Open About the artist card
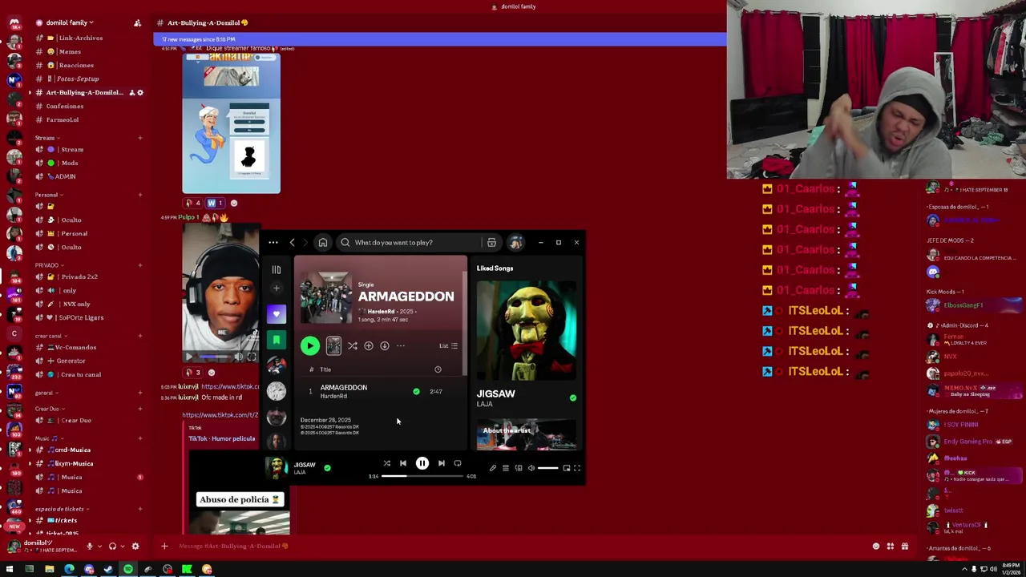1026x577 pixels. point(526,435)
